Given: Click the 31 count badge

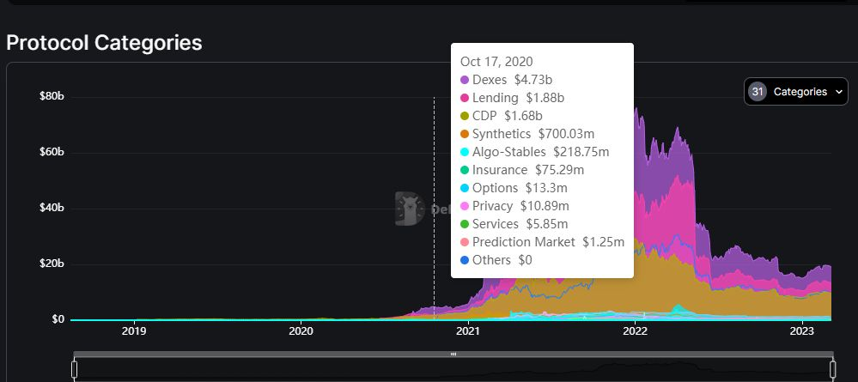Looking at the screenshot, I should point(758,91).
